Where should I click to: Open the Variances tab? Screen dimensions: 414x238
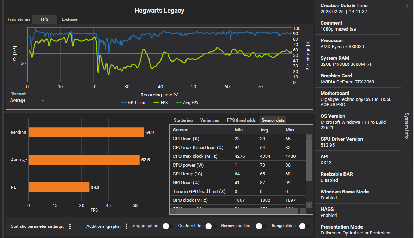click(209, 120)
